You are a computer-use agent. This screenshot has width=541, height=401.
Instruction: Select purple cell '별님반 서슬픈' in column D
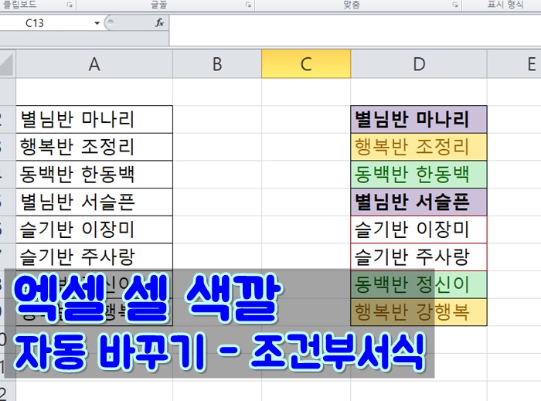point(419,202)
